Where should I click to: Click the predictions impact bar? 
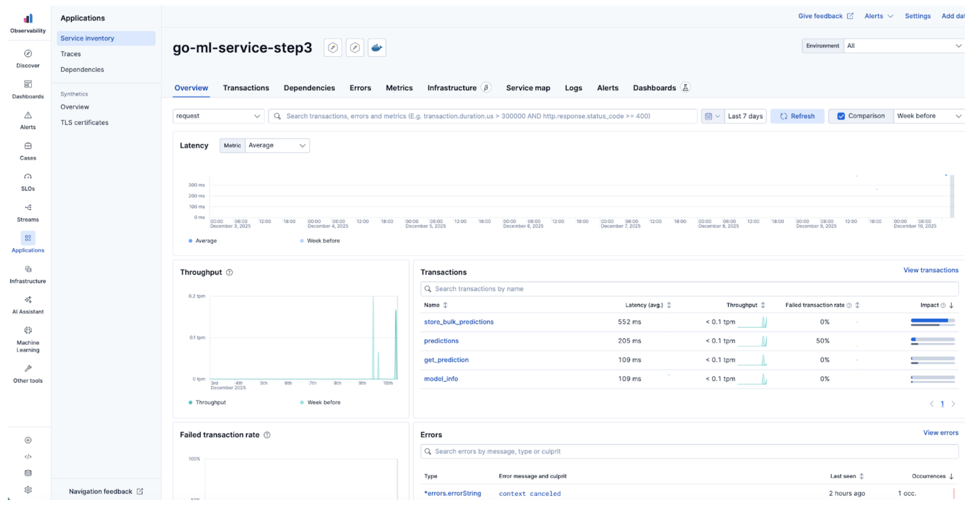[932, 342]
